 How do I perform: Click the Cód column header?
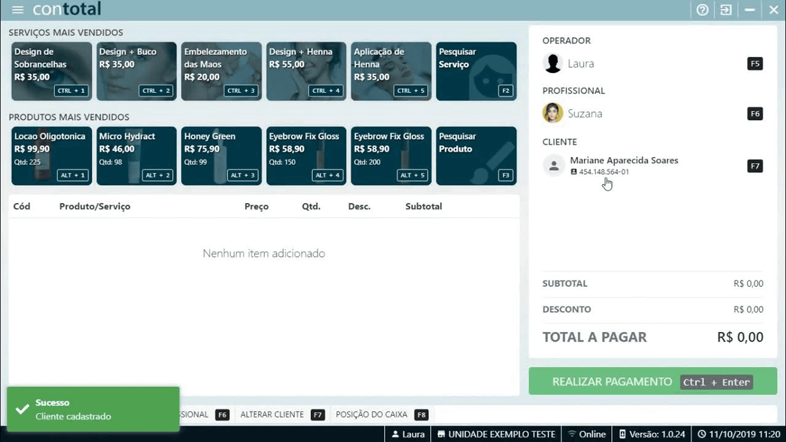click(22, 206)
